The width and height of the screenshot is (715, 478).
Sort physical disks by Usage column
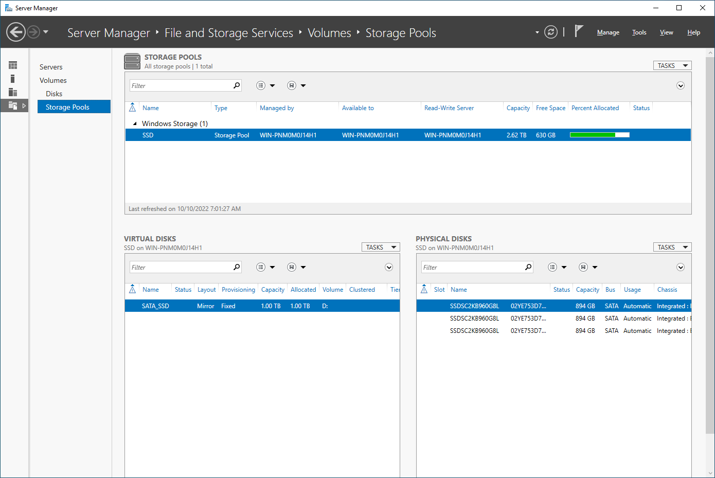pyautogui.click(x=632, y=290)
